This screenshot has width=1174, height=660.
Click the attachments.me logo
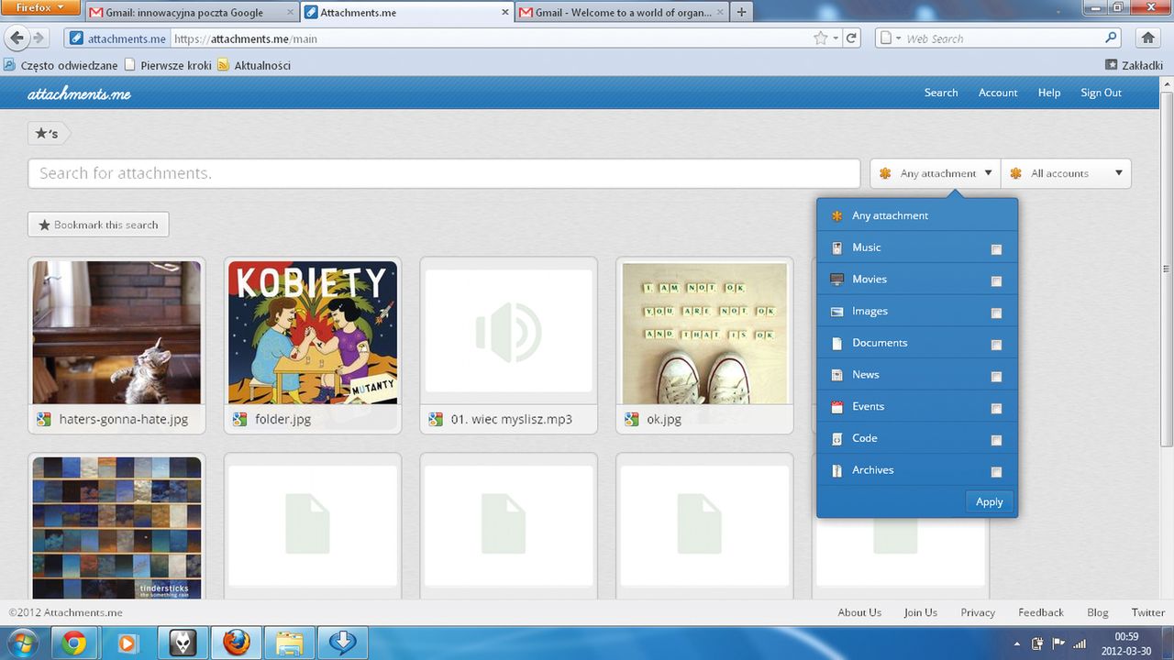coord(79,93)
